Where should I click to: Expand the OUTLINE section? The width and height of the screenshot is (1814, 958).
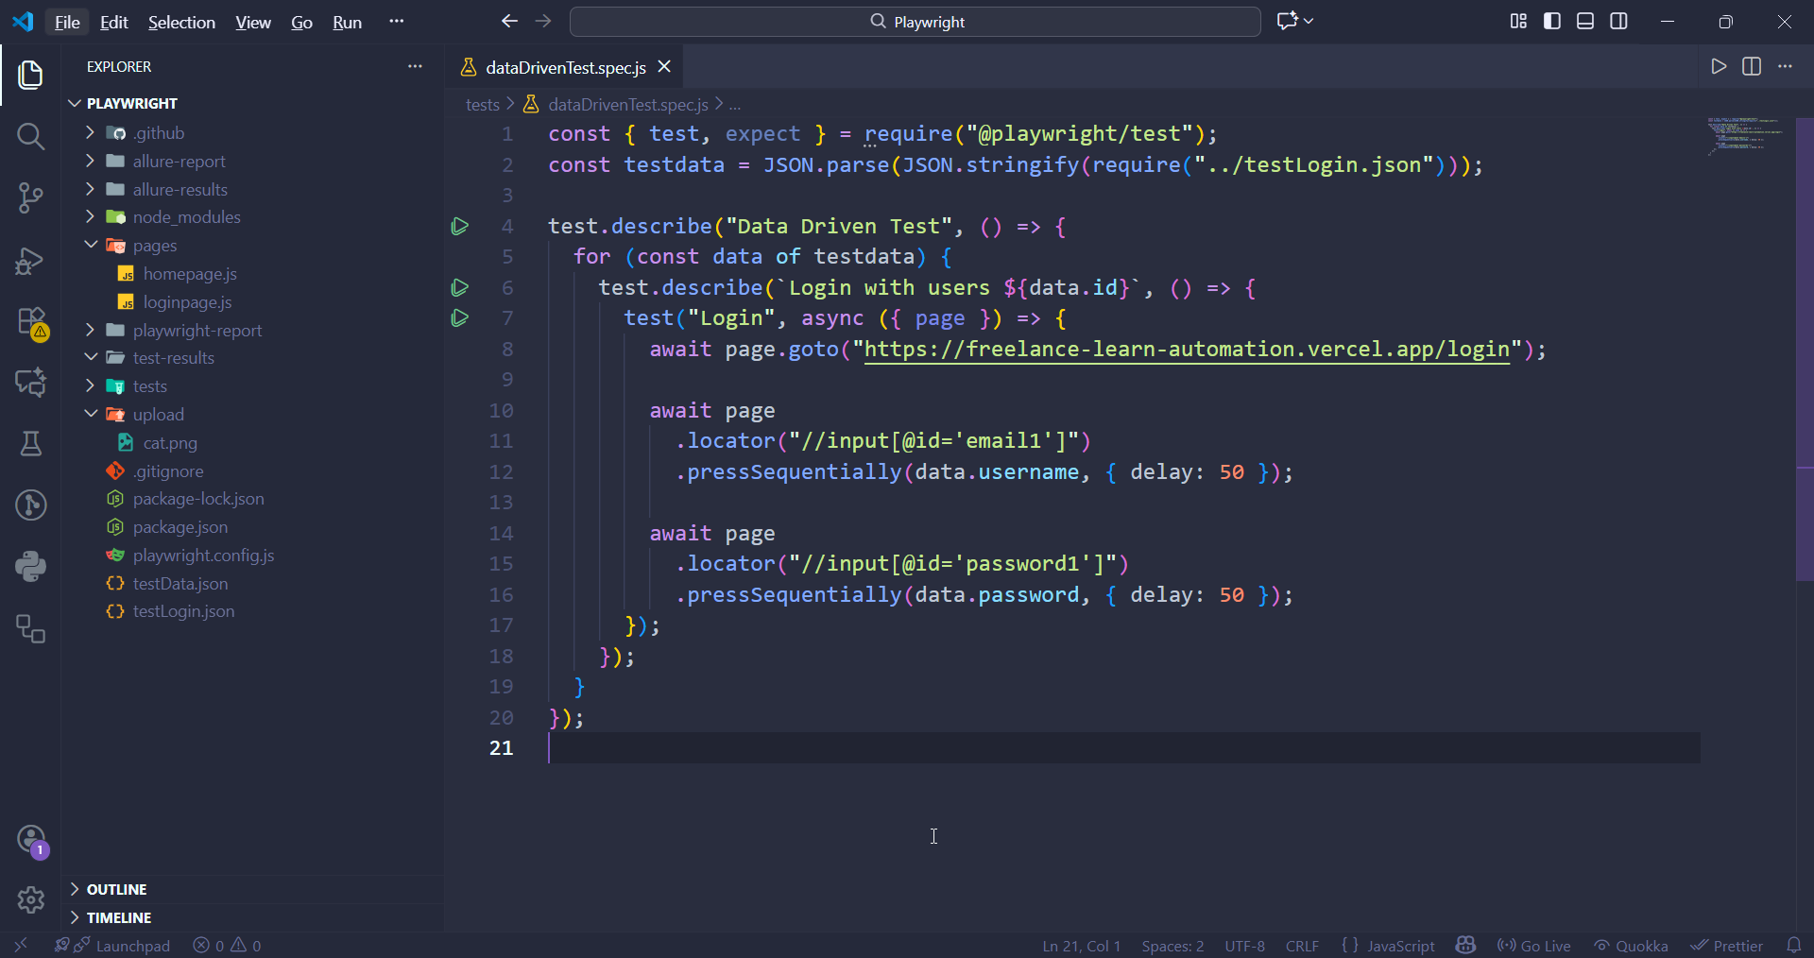116,889
